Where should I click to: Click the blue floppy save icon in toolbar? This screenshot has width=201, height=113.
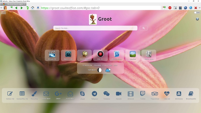coord(180,8)
